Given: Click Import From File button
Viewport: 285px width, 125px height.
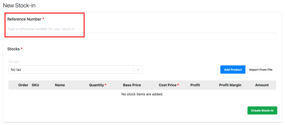Looking at the screenshot, I should (261, 70).
